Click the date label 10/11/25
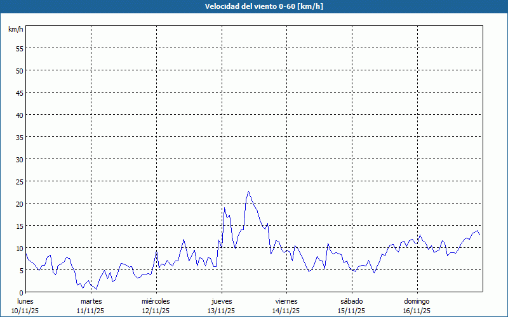The width and height of the screenshot is (508, 317). pos(25,311)
